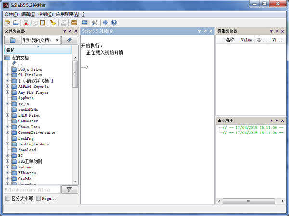289x216 pixels.
Task: Click the print toolbar icon
Action: [x=64, y=23]
